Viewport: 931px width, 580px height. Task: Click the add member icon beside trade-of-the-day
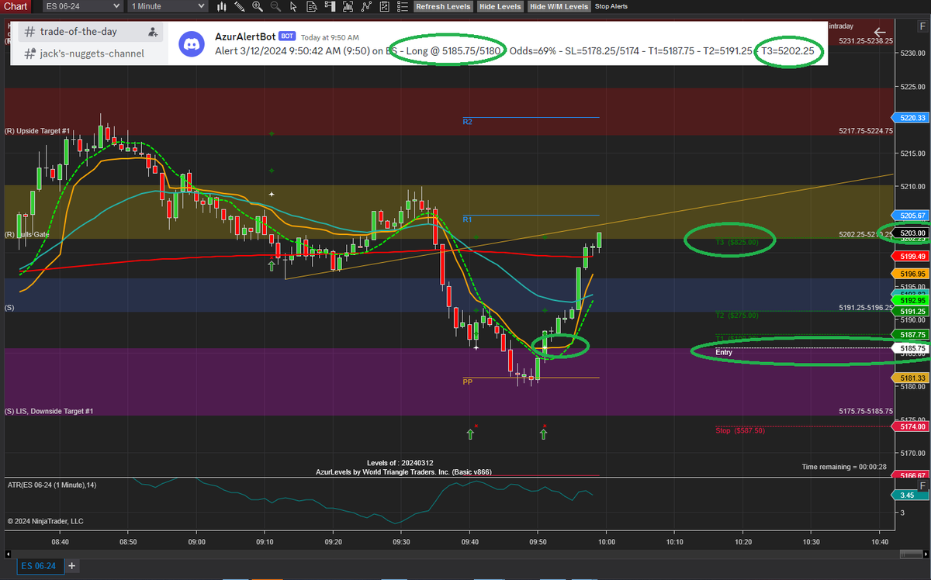[x=152, y=32]
